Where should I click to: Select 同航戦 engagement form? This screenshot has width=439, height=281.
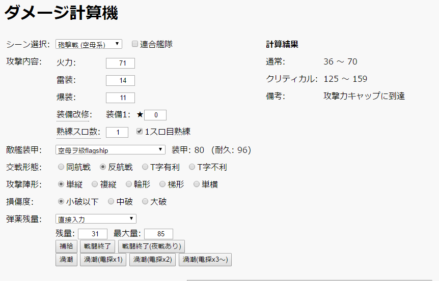pyautogui.click(x=61, y=167)
